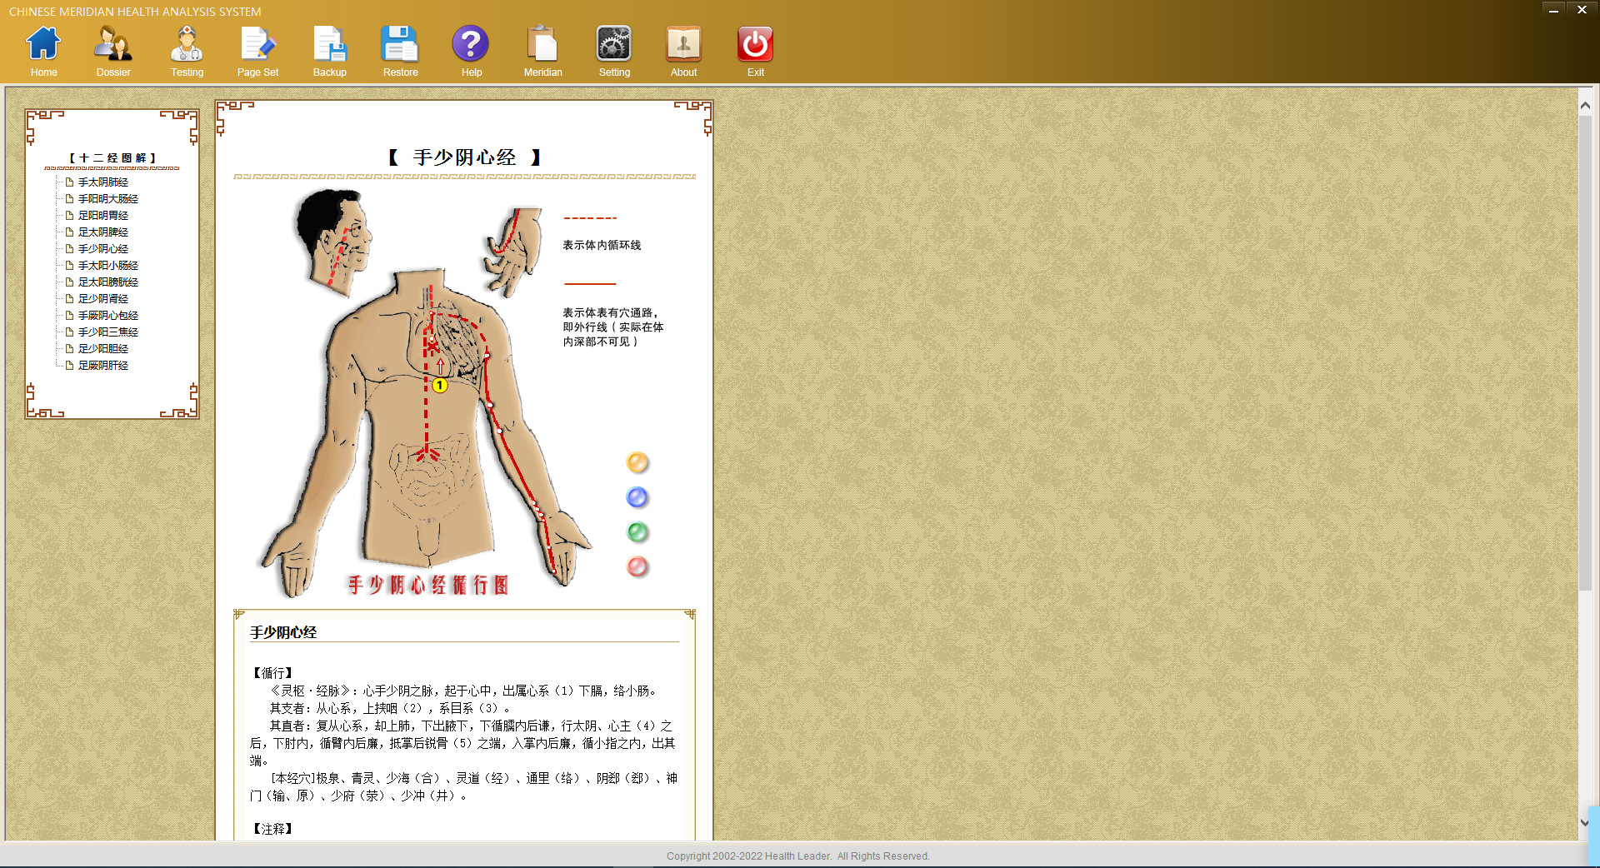Close the application window
The image size is (1600, 868).
(1582, 10)
